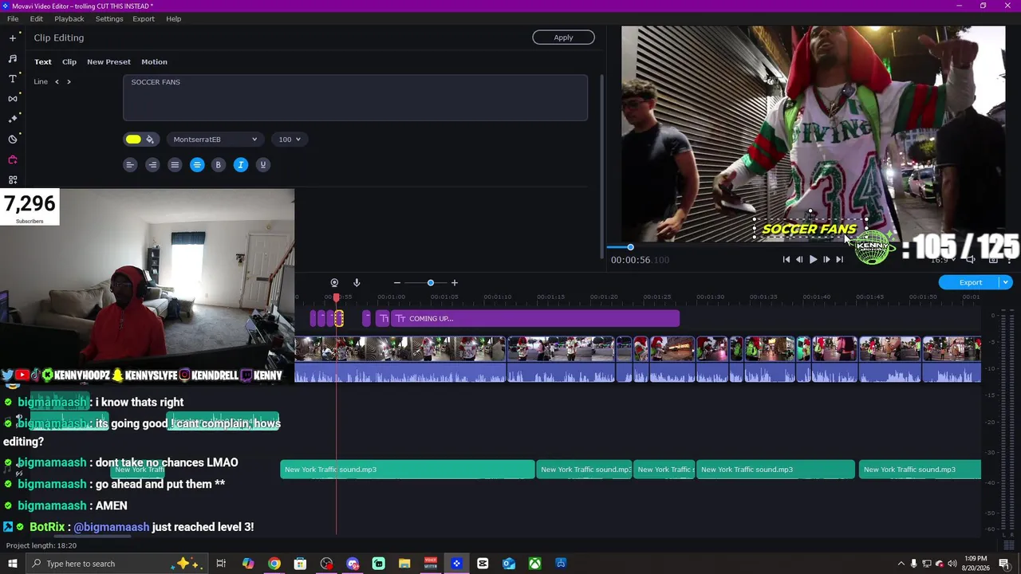The image size is (1021, 574).
Task: Zoom out the timeline (minus)
Action: point(397,283)
